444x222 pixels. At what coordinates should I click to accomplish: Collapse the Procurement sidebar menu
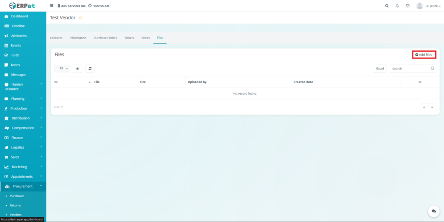(x=23, y=186)
